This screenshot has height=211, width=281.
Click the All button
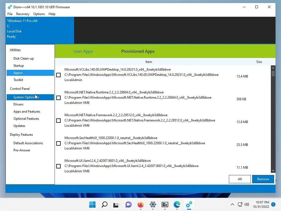240,179
